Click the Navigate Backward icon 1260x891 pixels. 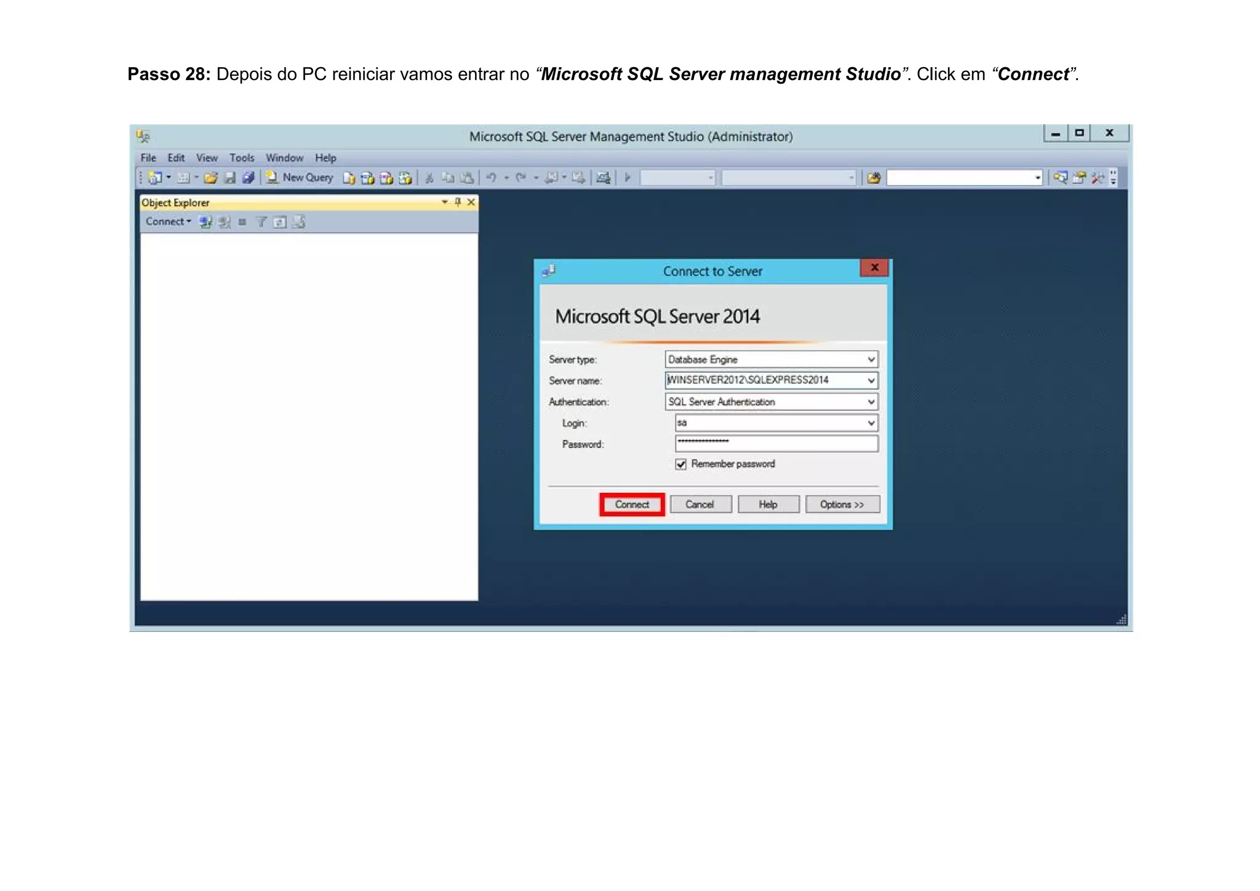(x=552, y=178)
